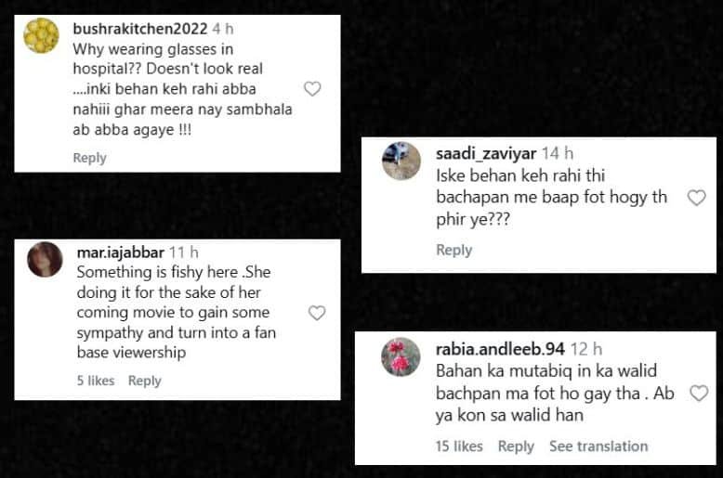Viewport: 723px width, 478px height.
Task: Click See translation on rabia.andleeb.94's comment
Action: pyautogui.click(x=598, y=446)
